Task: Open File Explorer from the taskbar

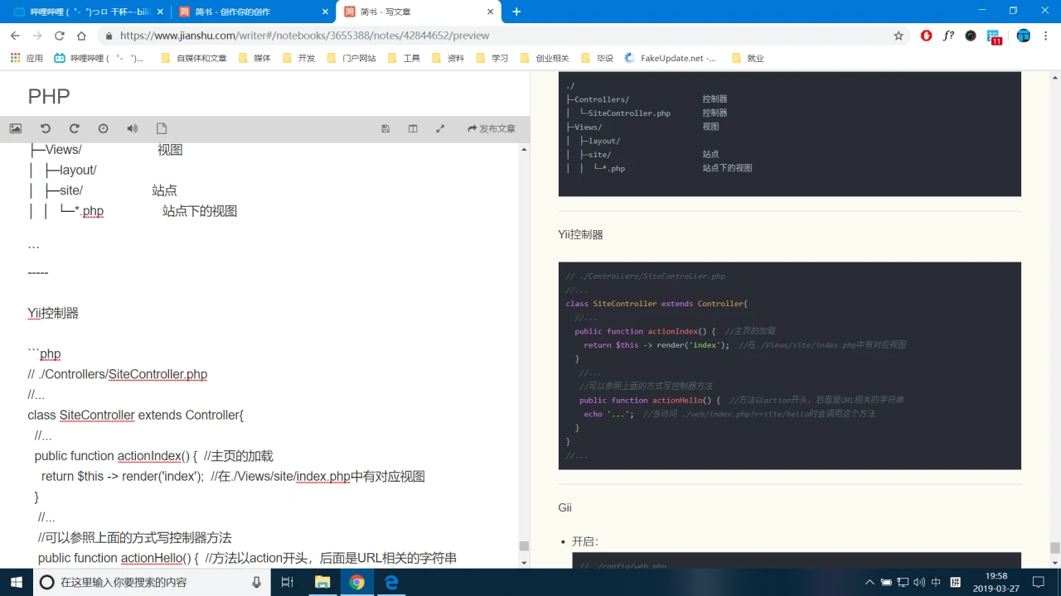Action: point(322,582)
